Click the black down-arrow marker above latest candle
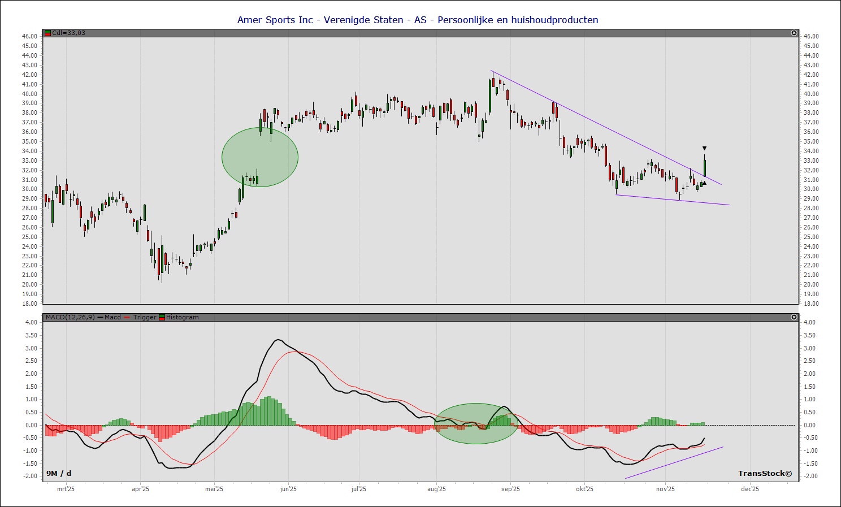The width and height of the screenshot is (841, 507). [x=704, y=149]
